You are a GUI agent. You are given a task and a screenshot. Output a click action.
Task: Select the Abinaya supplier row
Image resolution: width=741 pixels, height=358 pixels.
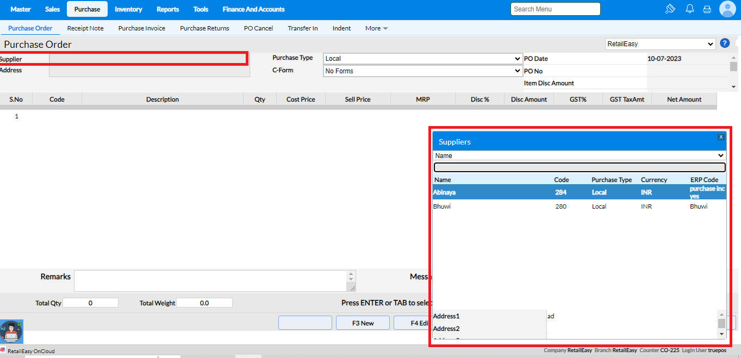click(580, 192)
